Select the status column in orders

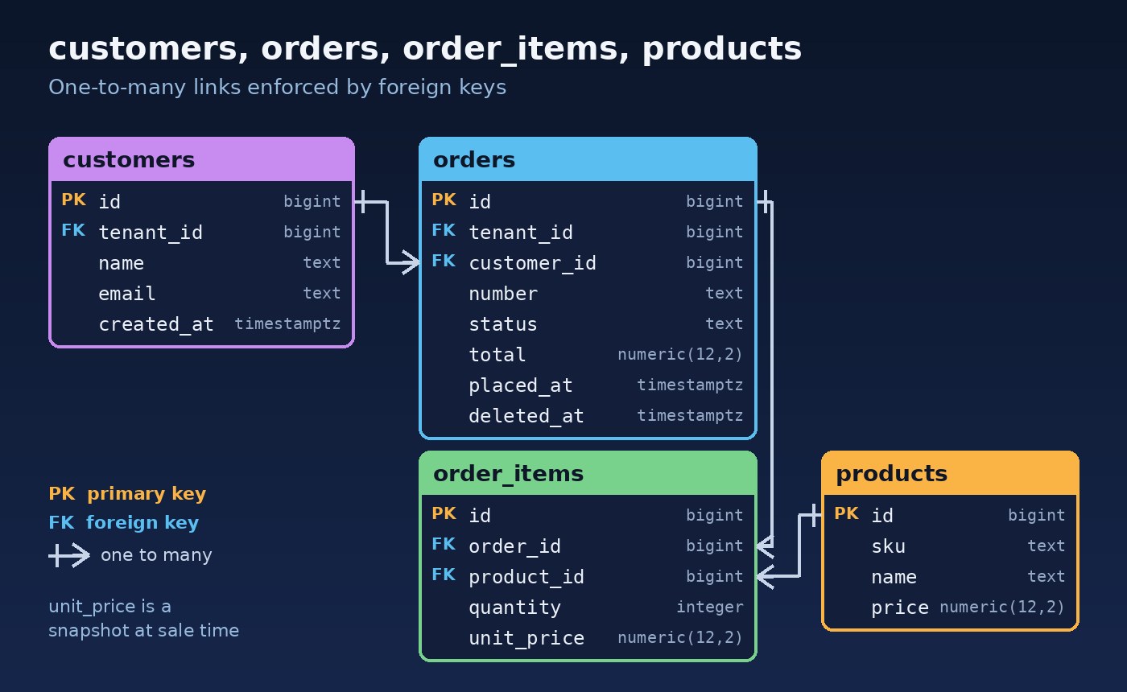click(x=588, y=323)
